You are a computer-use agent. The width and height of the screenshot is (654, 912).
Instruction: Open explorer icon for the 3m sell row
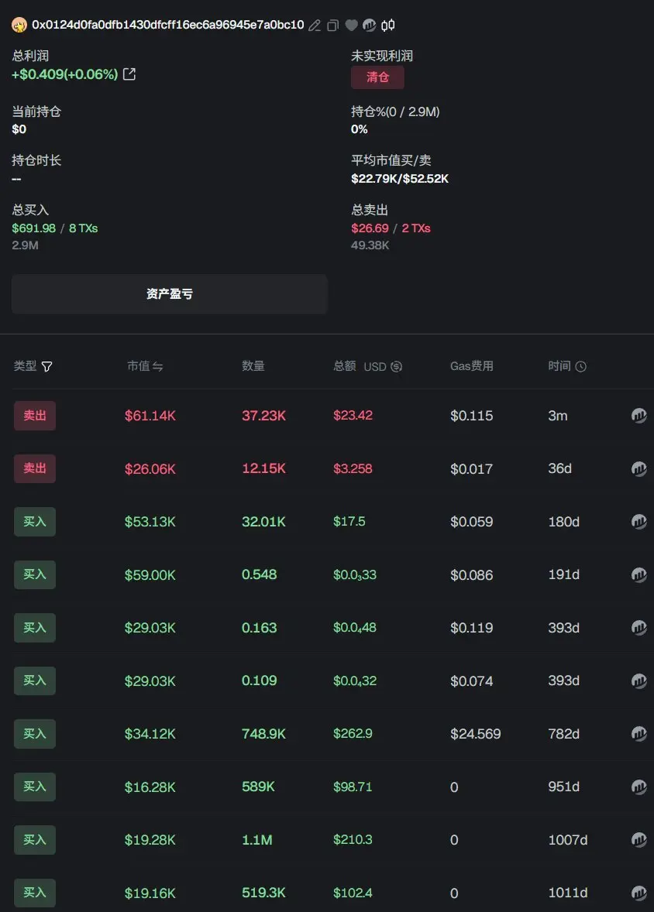coord(639,415)
